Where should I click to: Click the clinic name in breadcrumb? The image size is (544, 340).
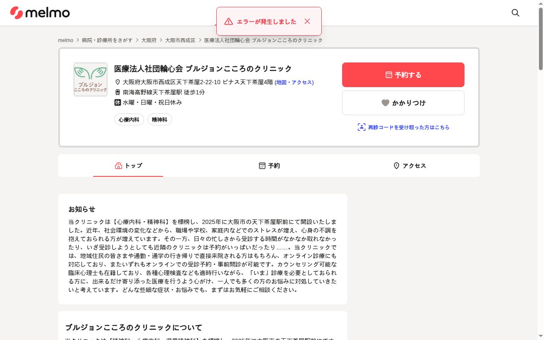(x=263, y=40)
